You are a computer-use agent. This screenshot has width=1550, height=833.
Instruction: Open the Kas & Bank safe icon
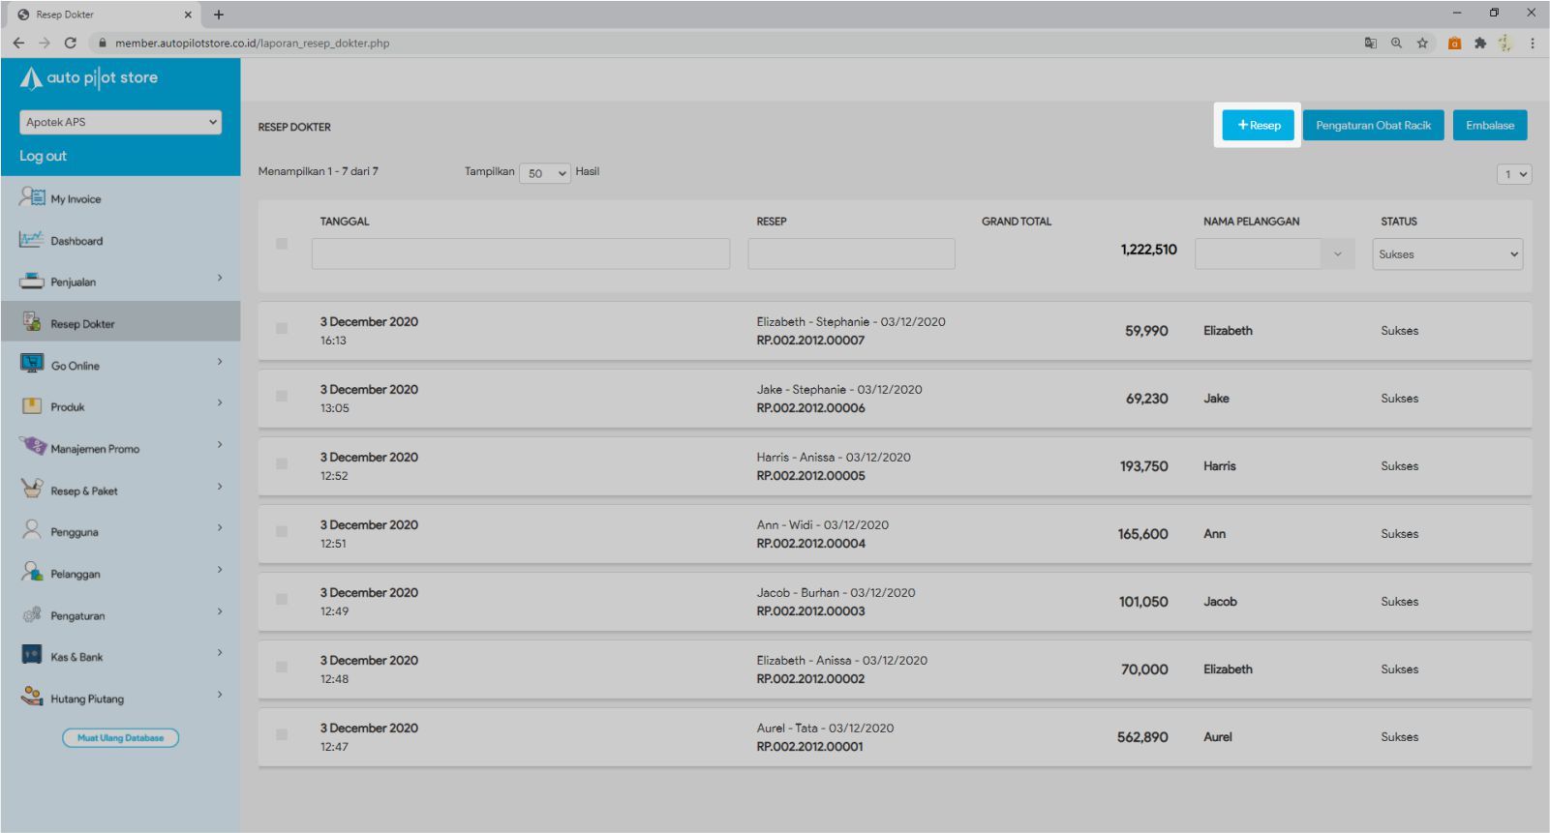click(32, 655)
